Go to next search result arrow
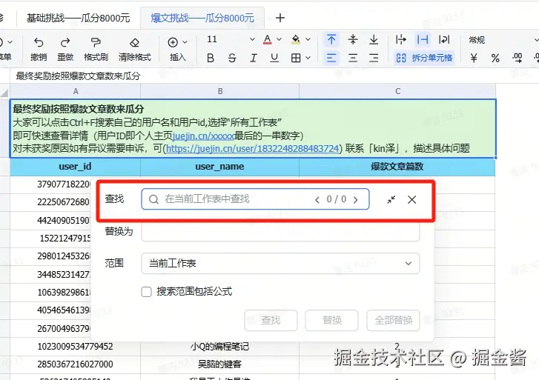 (x=356, y=199)
